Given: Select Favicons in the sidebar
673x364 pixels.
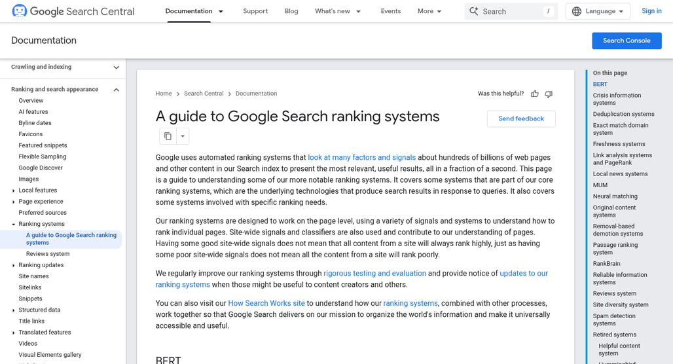Looking at the screenshot, I should coord(31,134).
